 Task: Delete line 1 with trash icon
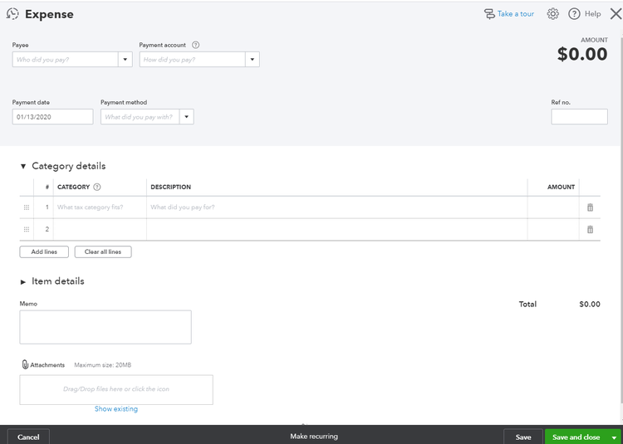click(590, 207)
